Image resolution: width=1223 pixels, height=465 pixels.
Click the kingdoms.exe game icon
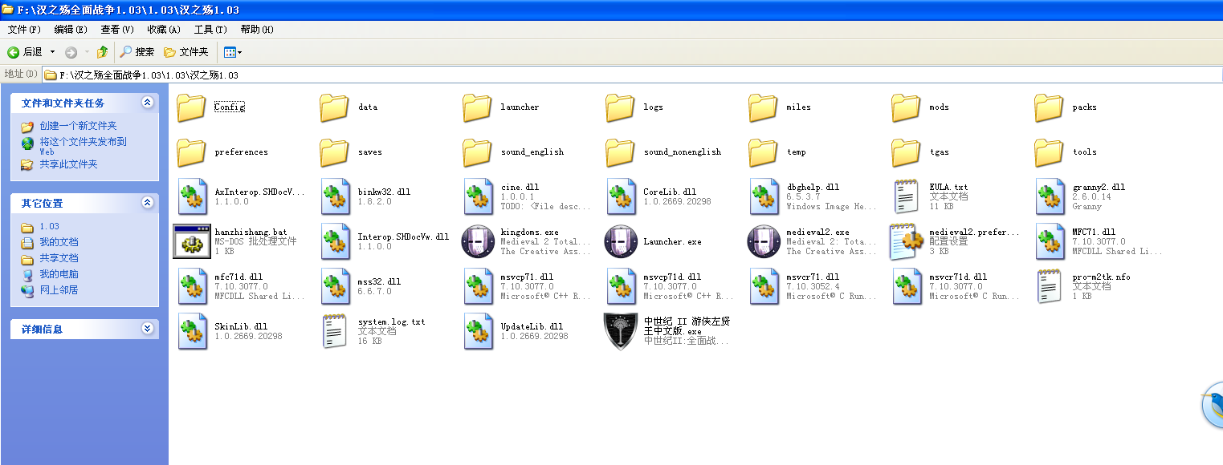[478, 241]
